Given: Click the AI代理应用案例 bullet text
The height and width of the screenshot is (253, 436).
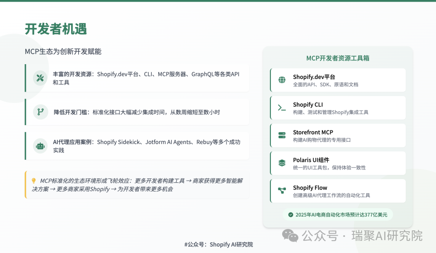Looking at the screenshot, I should pos(147,146).
